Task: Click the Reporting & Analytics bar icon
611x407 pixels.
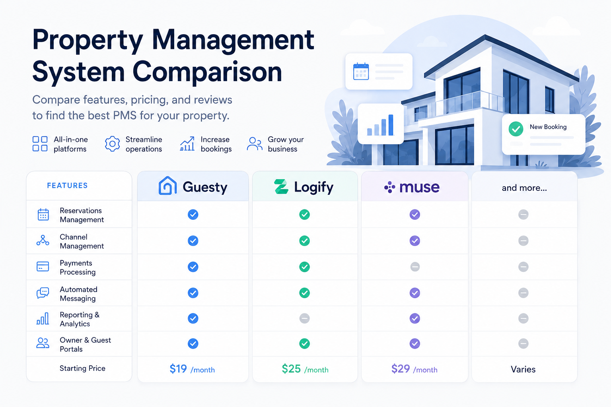Action: 43,318
